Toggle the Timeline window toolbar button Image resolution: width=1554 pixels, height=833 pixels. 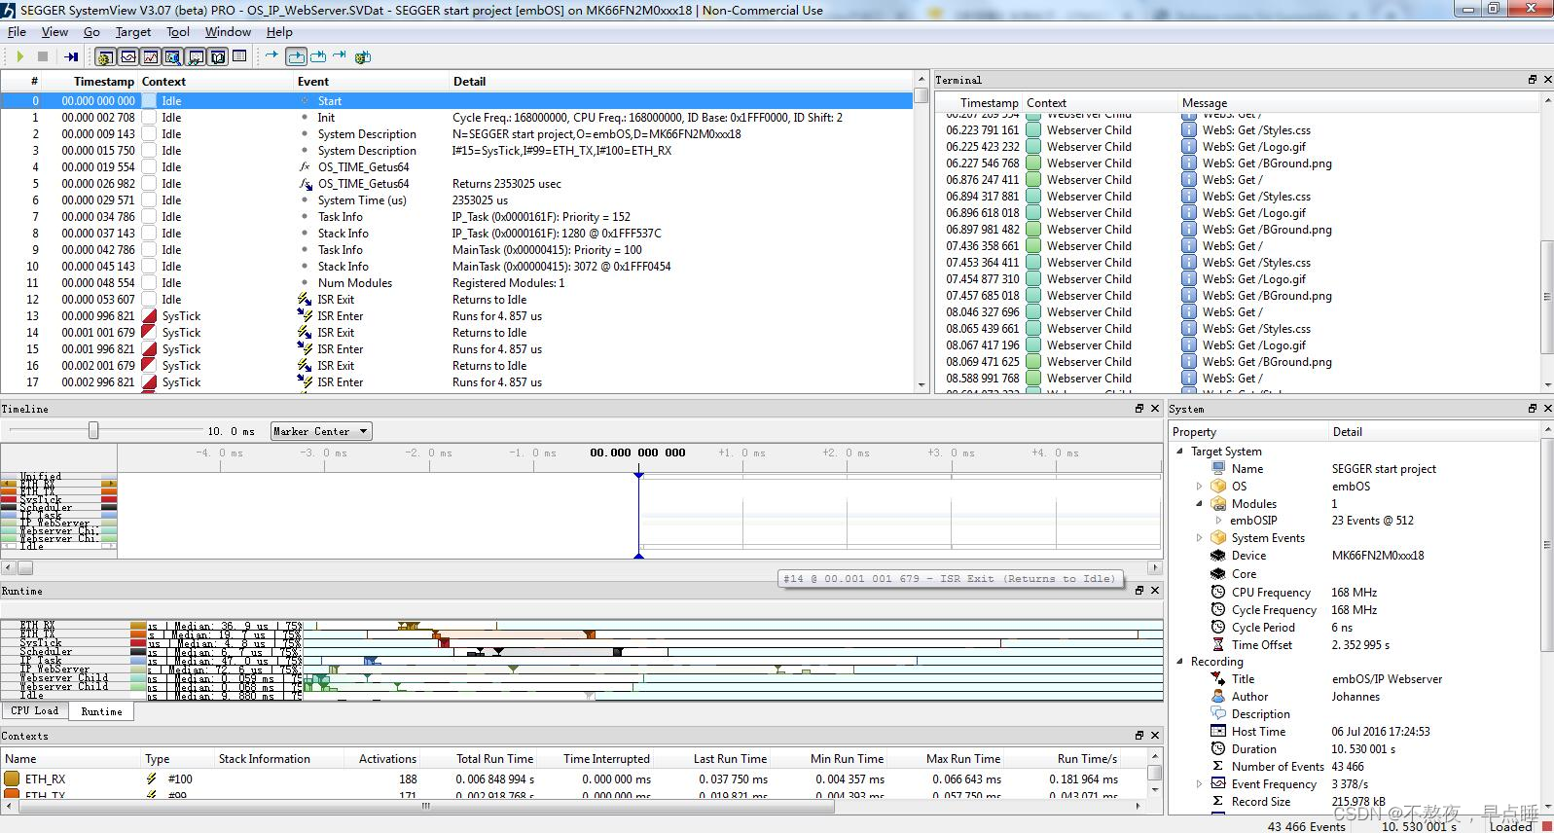[x=127, y=57]
